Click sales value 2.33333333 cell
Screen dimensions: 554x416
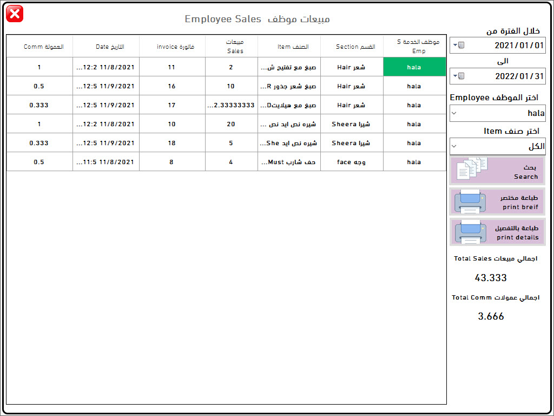pyautogui.click(x=232, y=105)
